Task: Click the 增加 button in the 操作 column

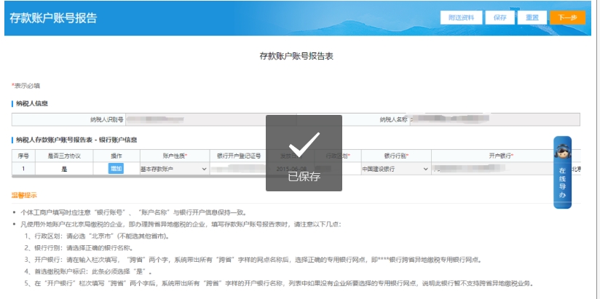Action: click(116, 169)
